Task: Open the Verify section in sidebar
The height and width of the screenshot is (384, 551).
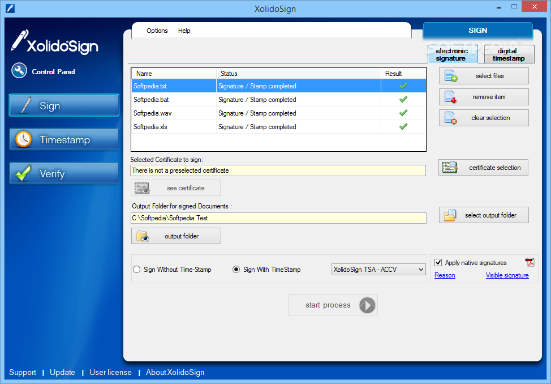Action: point(64,173)
